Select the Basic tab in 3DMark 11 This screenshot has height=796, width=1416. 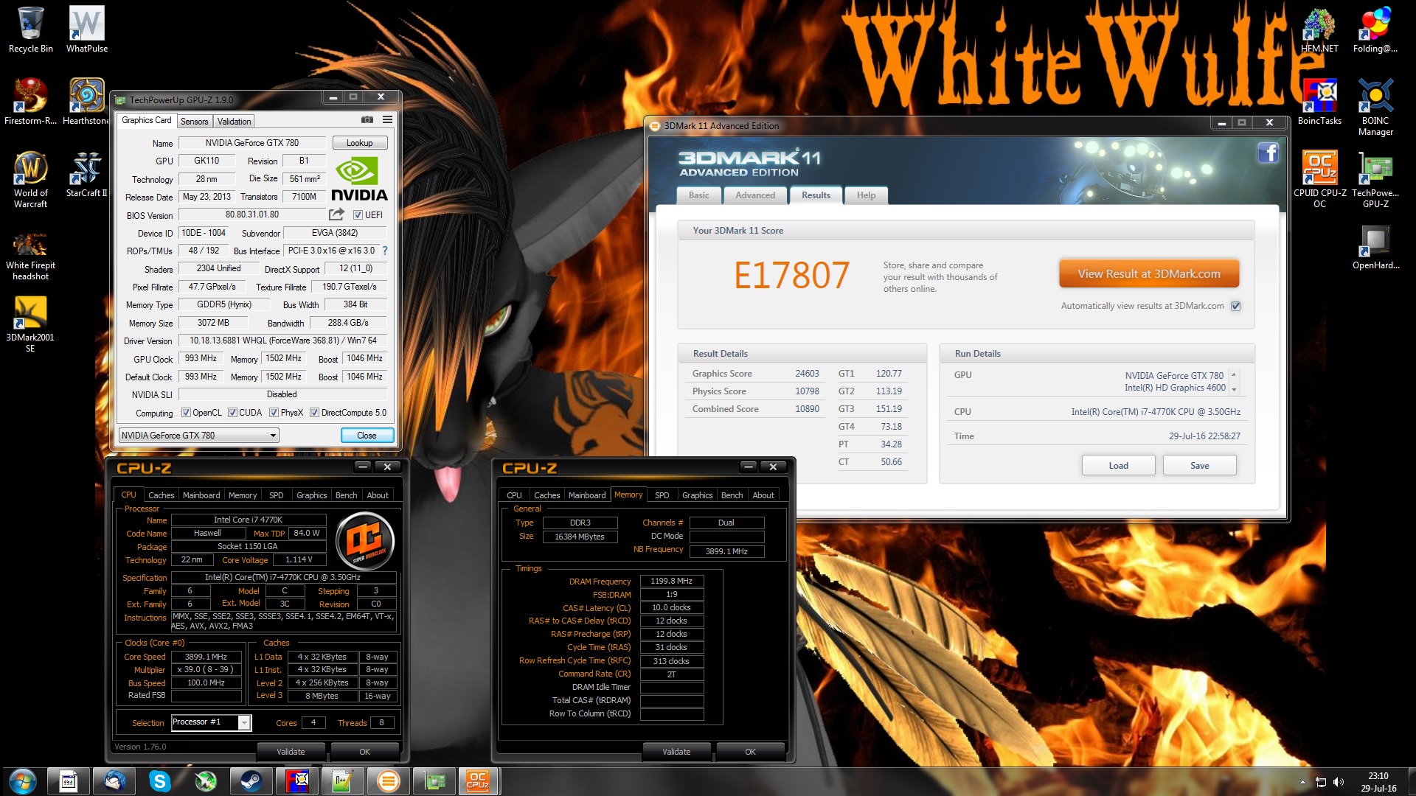point(698,195)
